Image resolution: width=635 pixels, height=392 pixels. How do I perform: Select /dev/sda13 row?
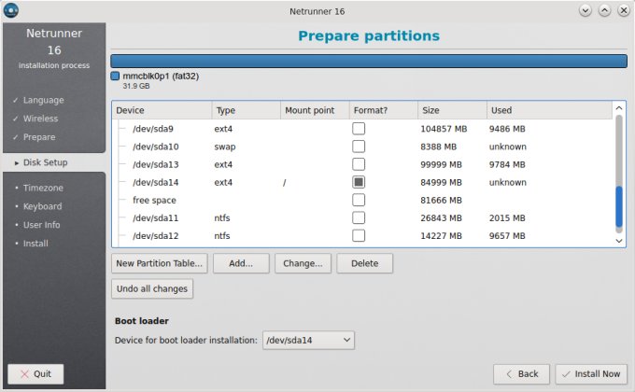coord(362,164)
